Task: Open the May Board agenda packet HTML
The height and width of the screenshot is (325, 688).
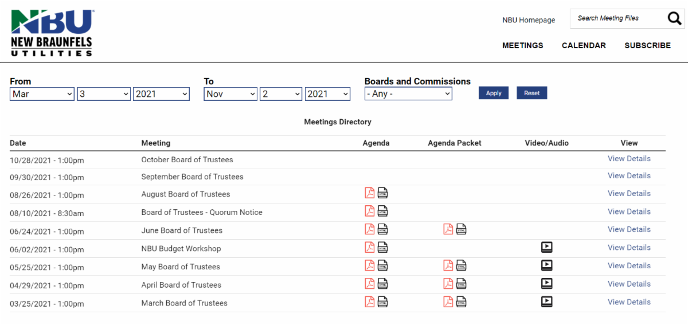Action: (x=461, y=265)
